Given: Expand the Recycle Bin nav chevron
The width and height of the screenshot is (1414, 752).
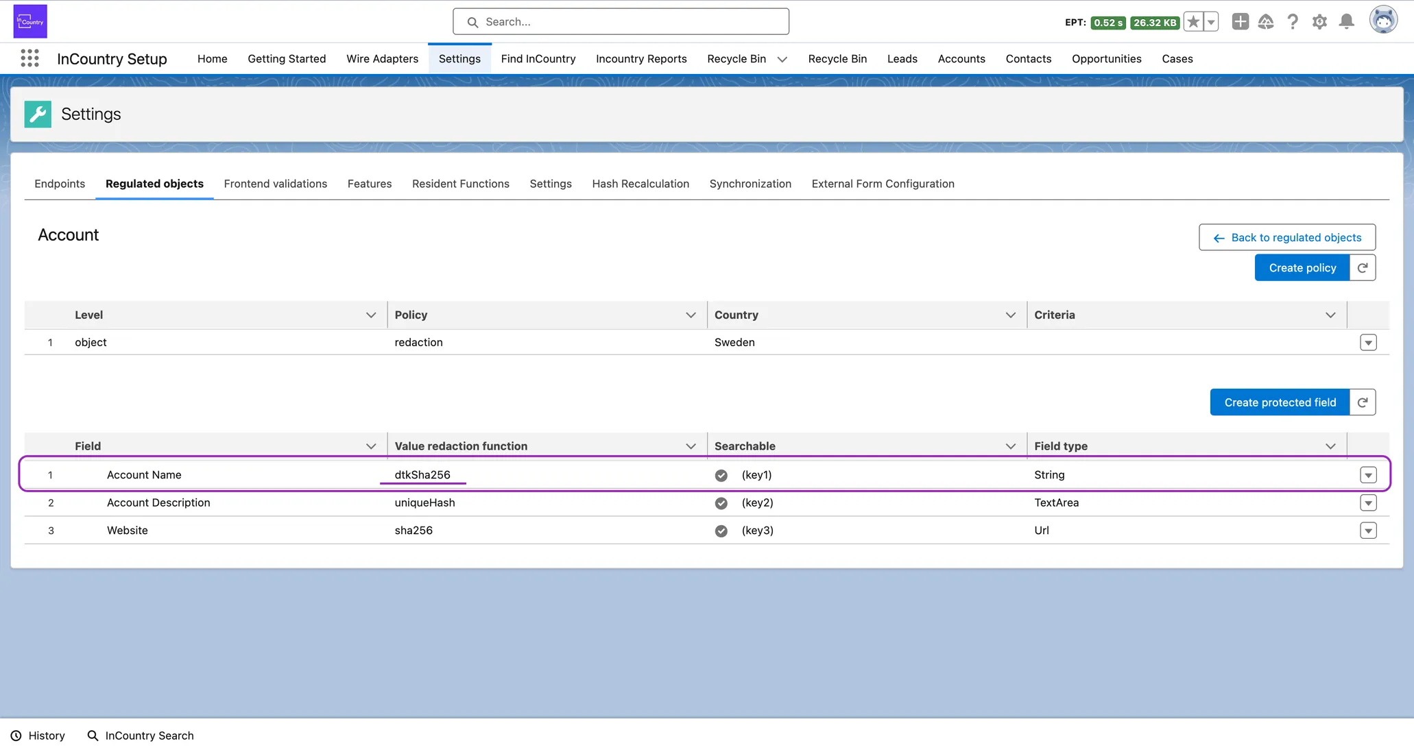Looking at the screenshot, I should click(x=782, y=59).
